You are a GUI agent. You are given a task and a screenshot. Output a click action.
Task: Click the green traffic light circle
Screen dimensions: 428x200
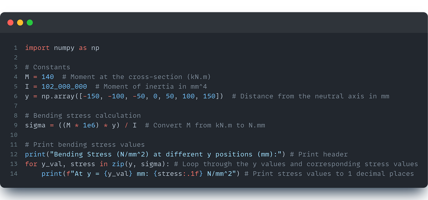click(x=29, y=22)
